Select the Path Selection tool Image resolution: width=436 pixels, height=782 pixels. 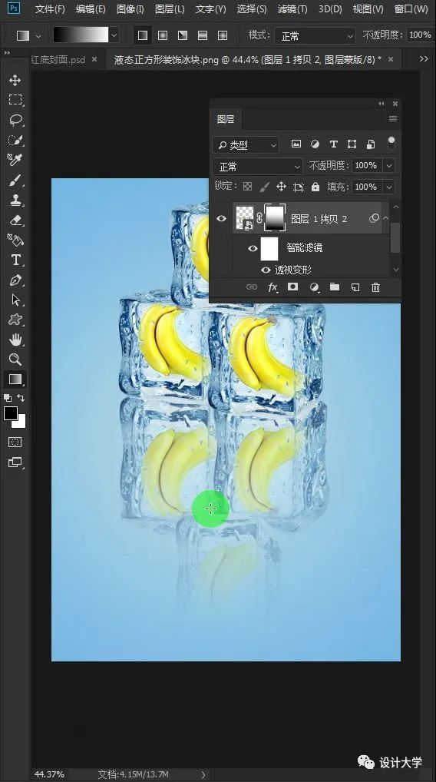[x=15, y=300]
